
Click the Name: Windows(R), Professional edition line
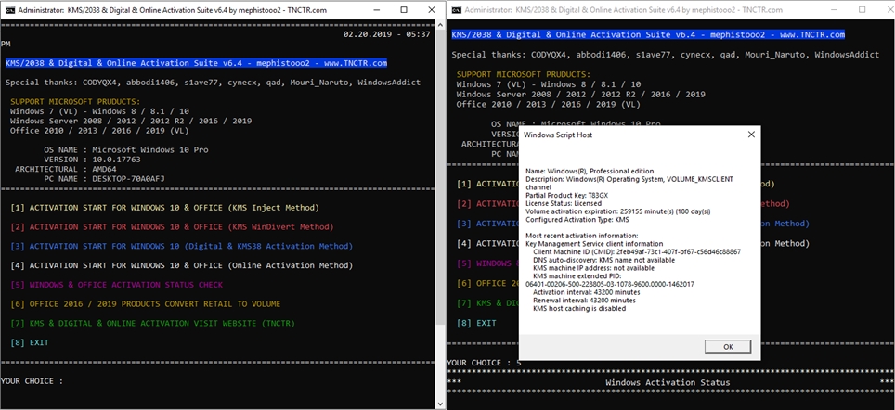point(590,171)
